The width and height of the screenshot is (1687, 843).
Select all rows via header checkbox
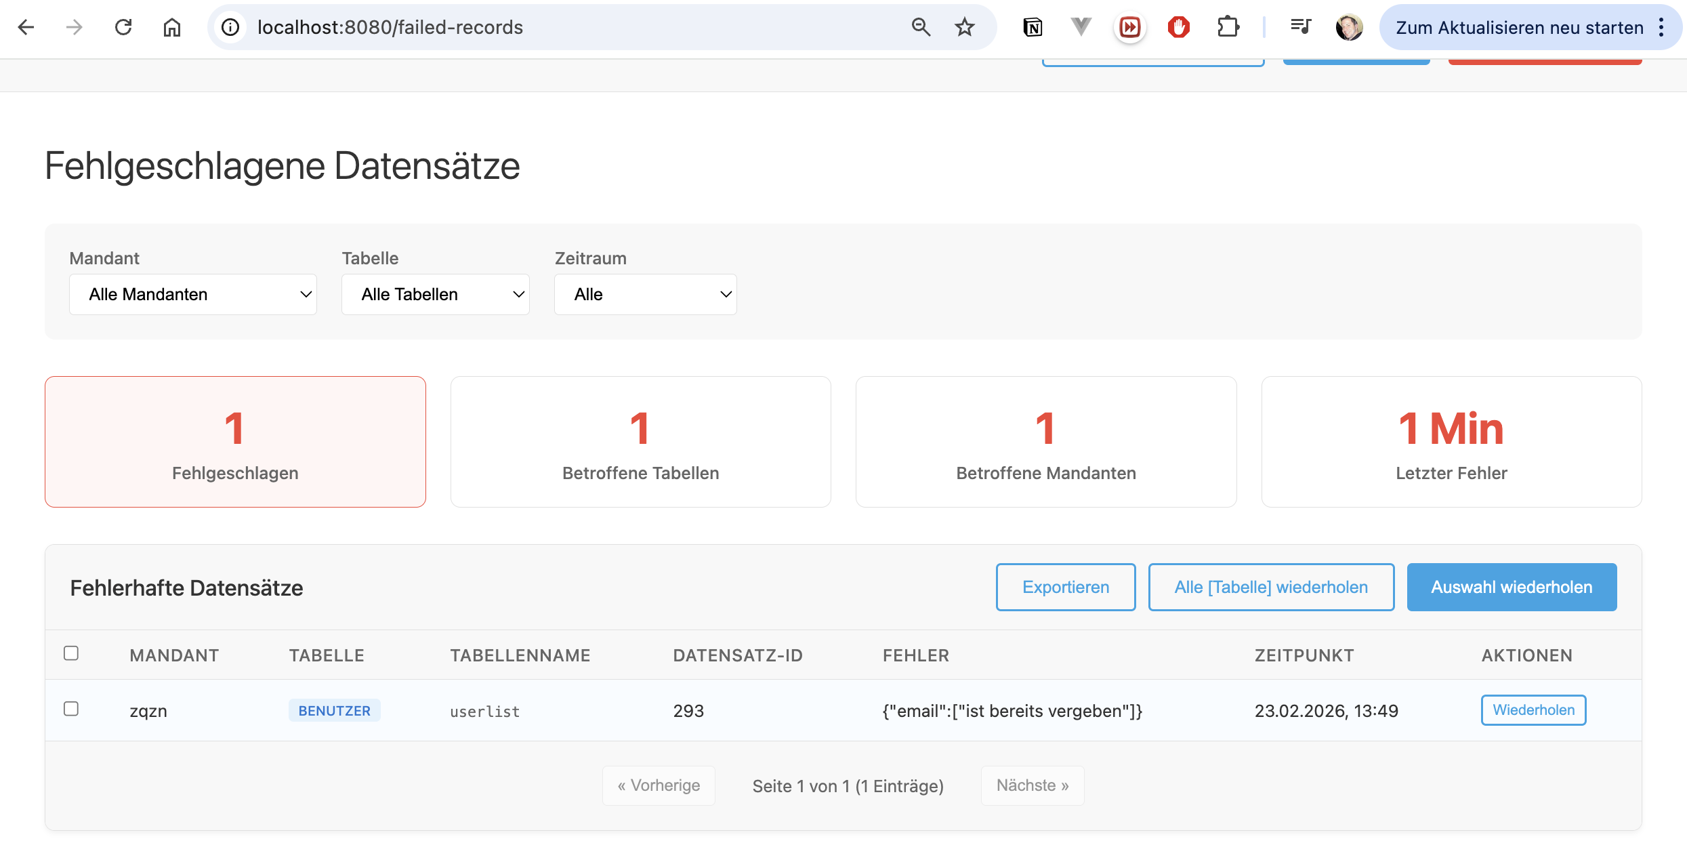click(71, 653)
